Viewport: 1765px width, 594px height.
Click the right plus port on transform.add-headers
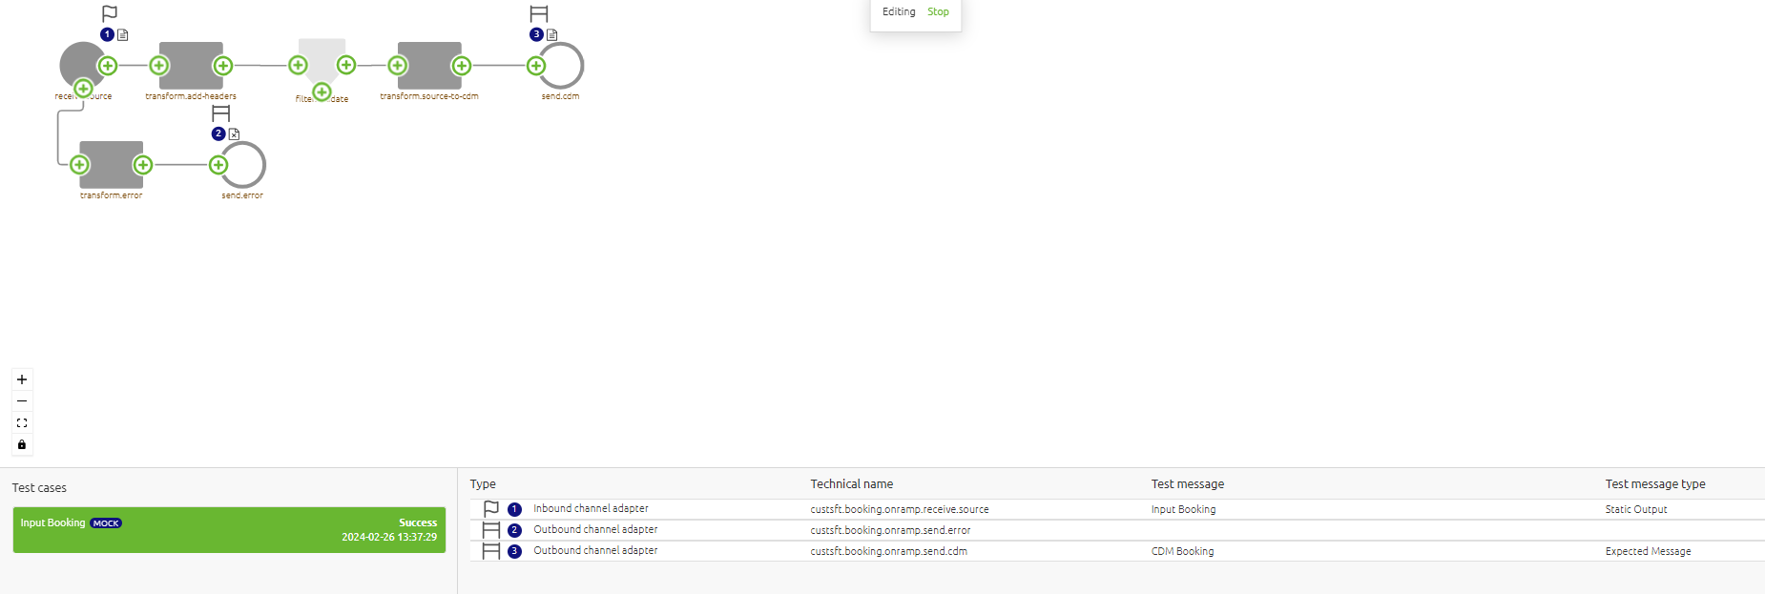click(x=223, y=66)
